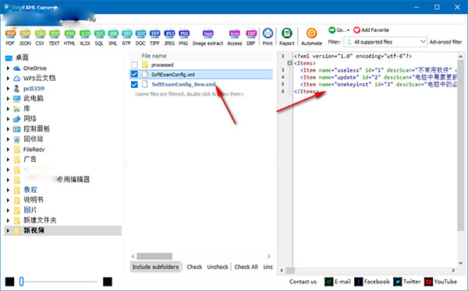468x291 pixels.
Task: Click XML preview vertical scrollbar
Action: [460, 145]
